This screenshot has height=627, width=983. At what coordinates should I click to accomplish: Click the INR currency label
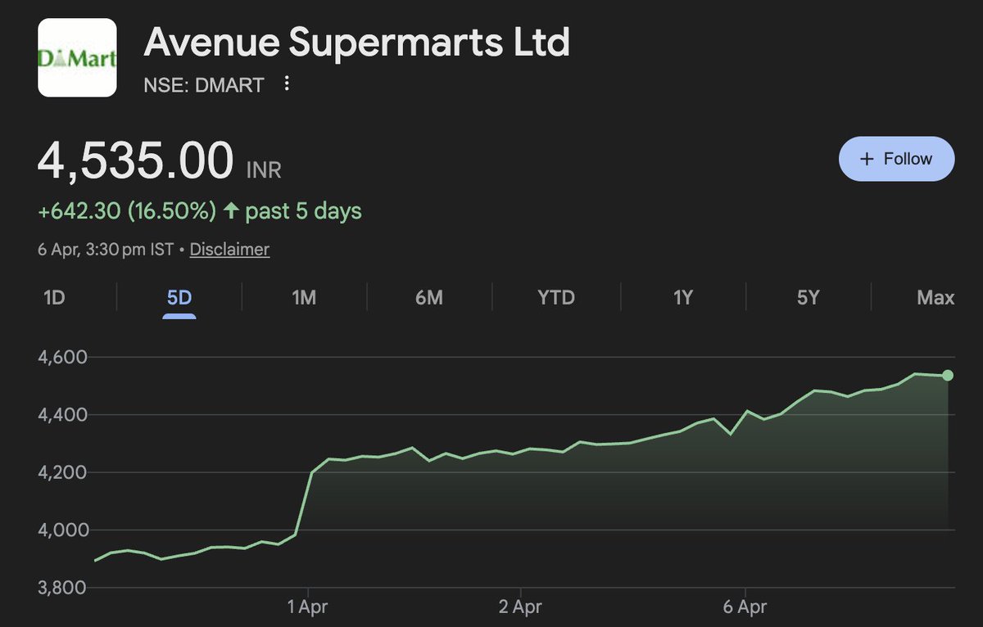(264, 170)
